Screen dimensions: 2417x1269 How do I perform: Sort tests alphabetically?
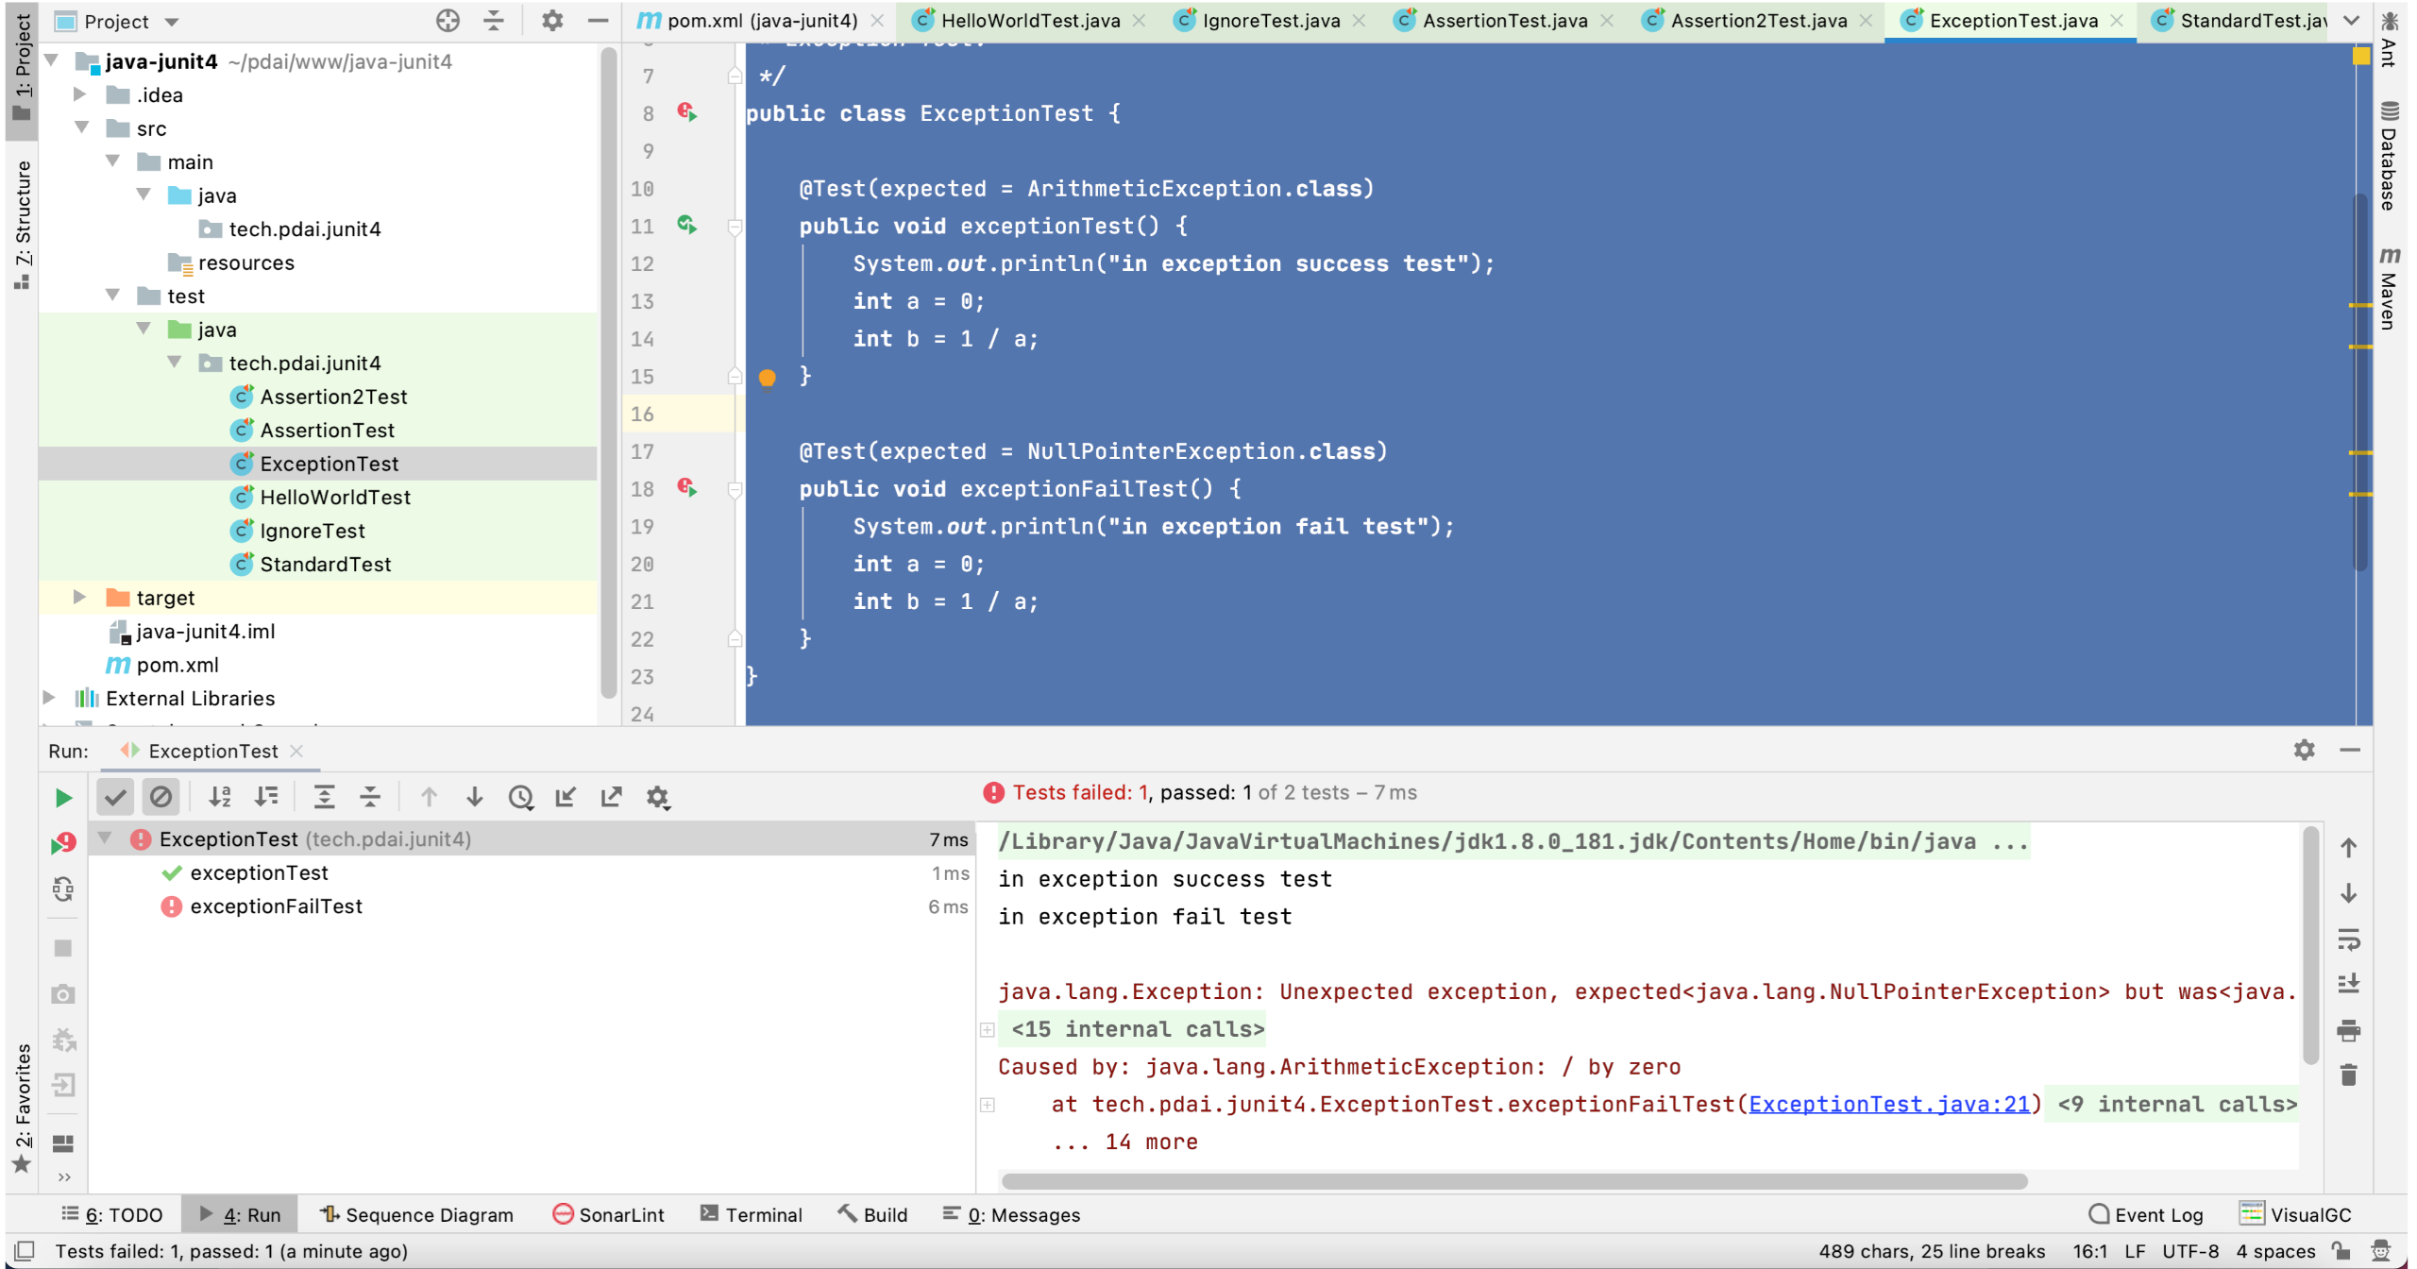(x=220, y=798)
